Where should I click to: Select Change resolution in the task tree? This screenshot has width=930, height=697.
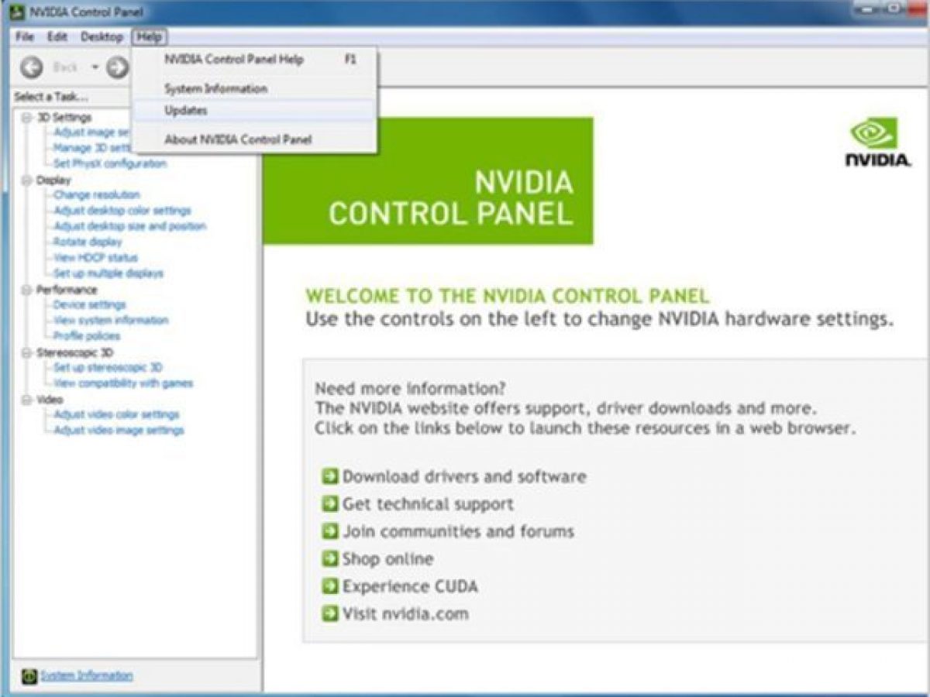pos(96,195)
